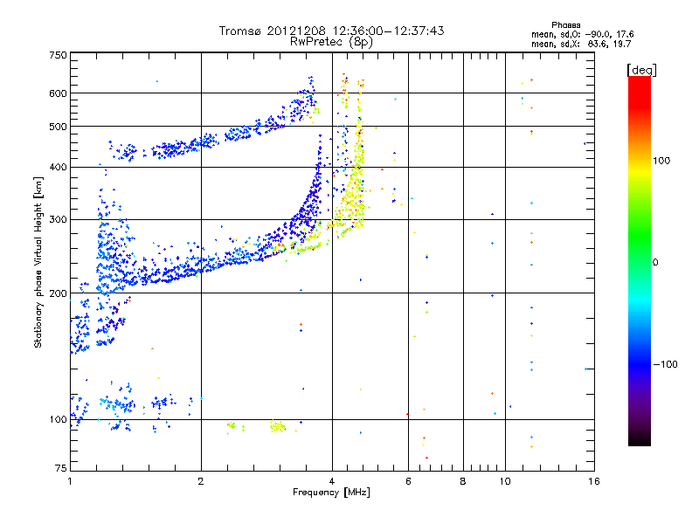Viewport: 699px width, 524px height.
Task: Click the y-axis tick label '600'
Action: [x=58, y=93]
